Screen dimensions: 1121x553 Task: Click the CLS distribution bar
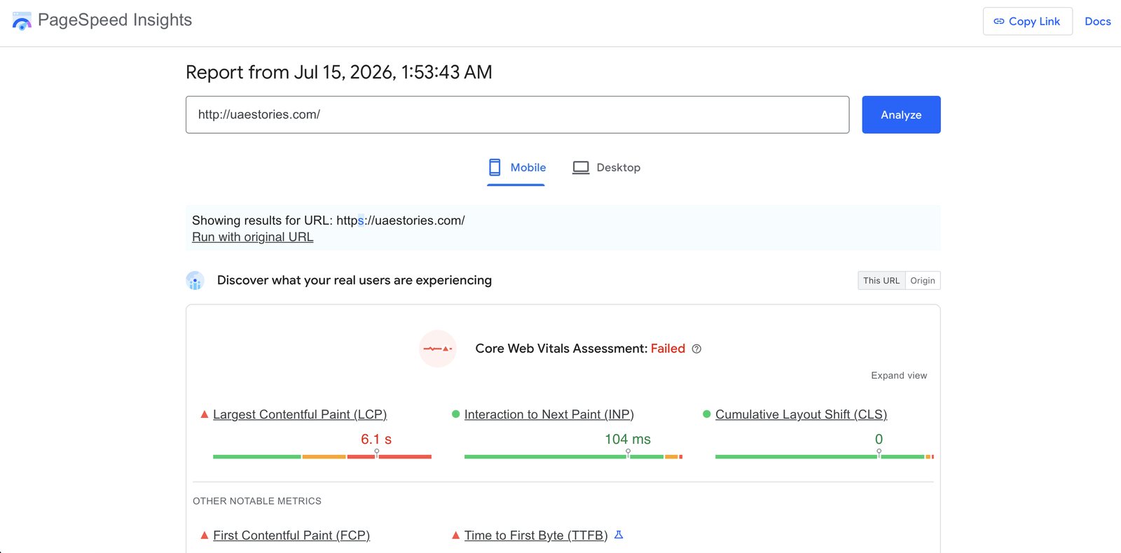point(825,456)
